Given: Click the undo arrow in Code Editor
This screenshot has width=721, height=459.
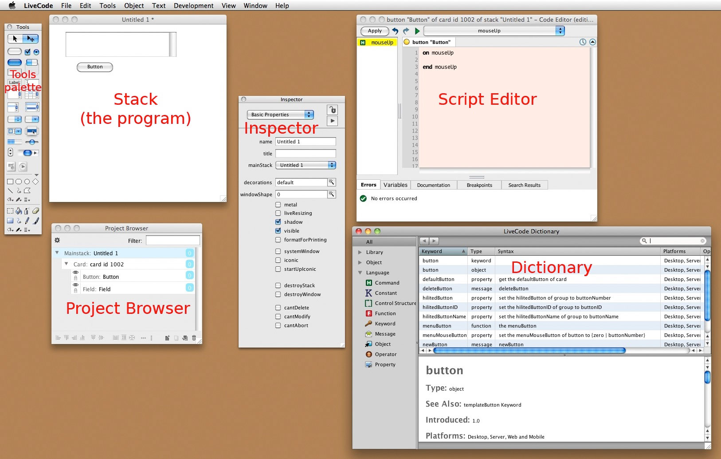Looking at the screenshot, I should click(x=395, y=31).
